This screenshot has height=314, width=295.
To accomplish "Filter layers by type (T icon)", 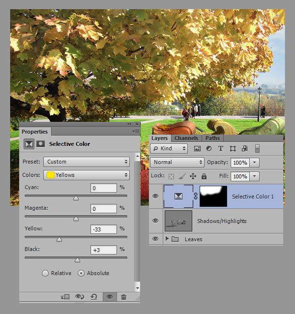I will (220, 148).
